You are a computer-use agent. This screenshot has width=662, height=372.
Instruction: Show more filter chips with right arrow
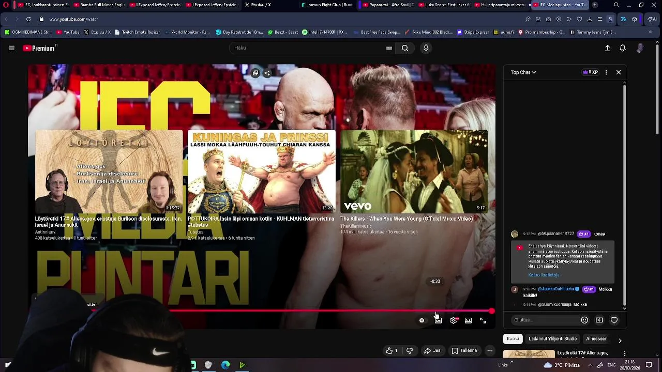point(620,340)
